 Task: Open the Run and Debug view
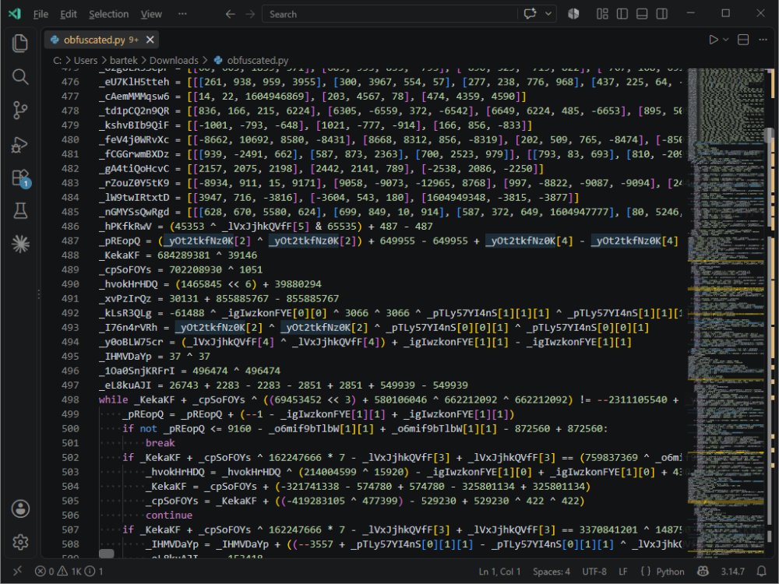click(20, 144)
